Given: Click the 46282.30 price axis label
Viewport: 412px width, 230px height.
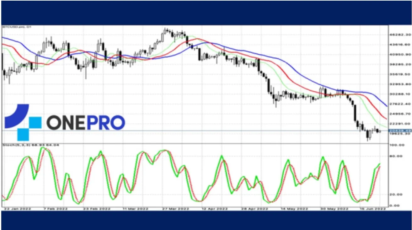Looking at the screenshot, I should pyautogui.click(x=400, y=34).
